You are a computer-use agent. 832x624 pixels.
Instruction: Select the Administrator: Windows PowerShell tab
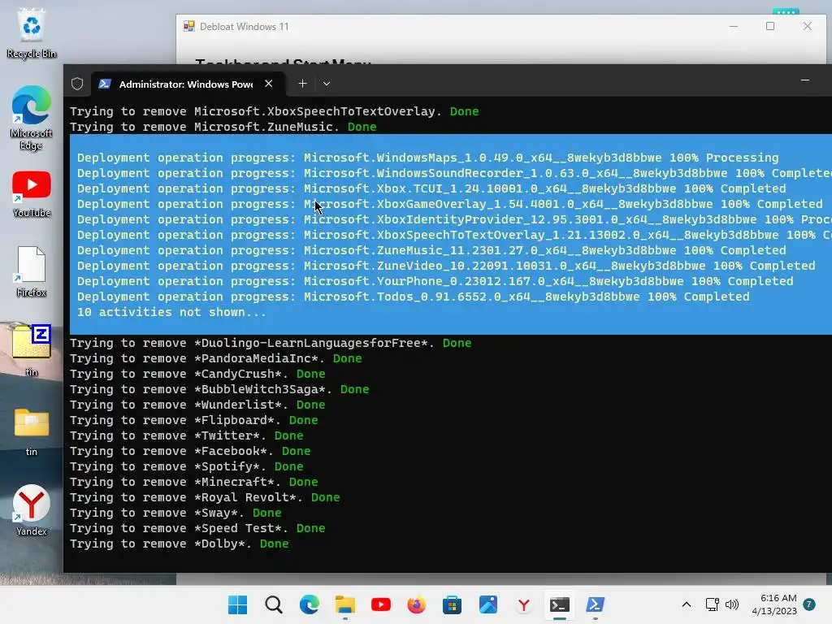[x=186, y=84]
